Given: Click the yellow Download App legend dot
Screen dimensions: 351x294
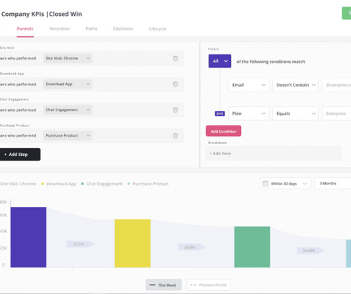Looking at the screenshot, I should coord(42,184).
